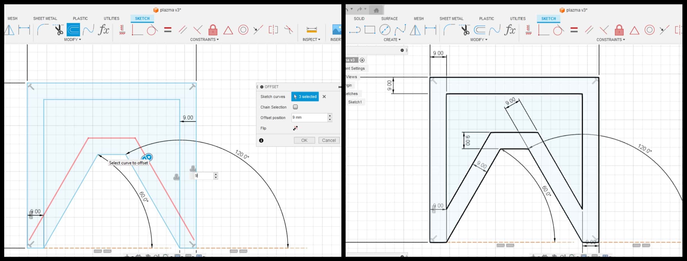This screenshot has width=687, height=261.
Task: Choose the Fillet tool in the right screenshot
Action: coord(449,30)
